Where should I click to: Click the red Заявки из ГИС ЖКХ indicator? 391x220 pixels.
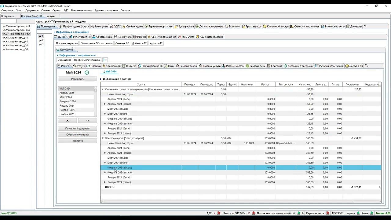click(254, 213)
